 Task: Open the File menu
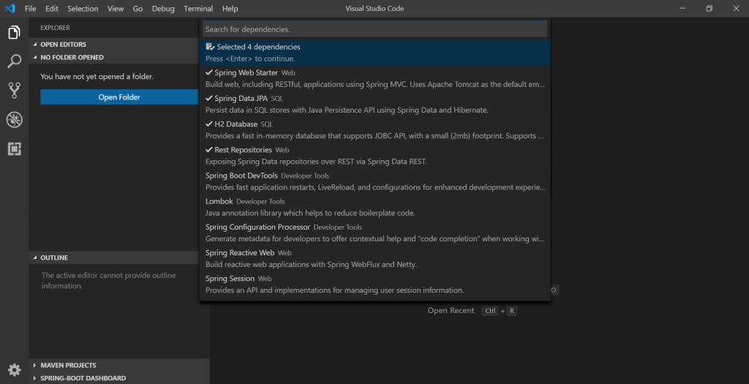click(31, 9)
